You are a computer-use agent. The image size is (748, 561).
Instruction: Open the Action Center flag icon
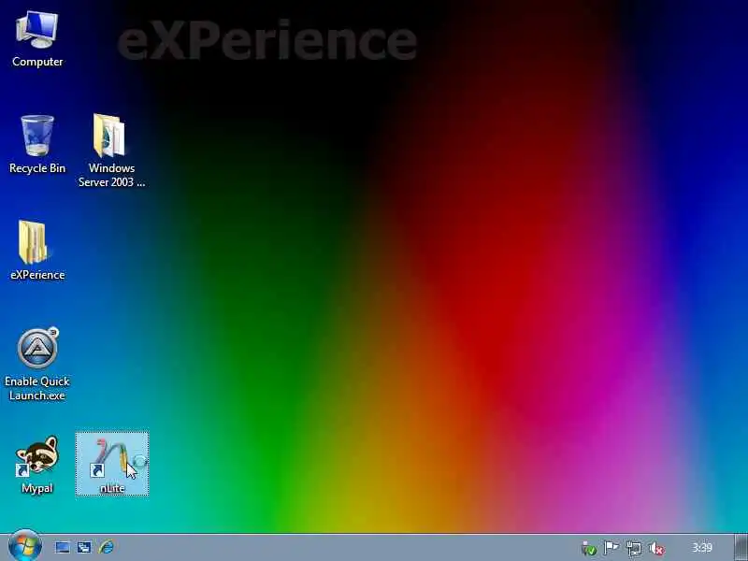coord(611,548)
